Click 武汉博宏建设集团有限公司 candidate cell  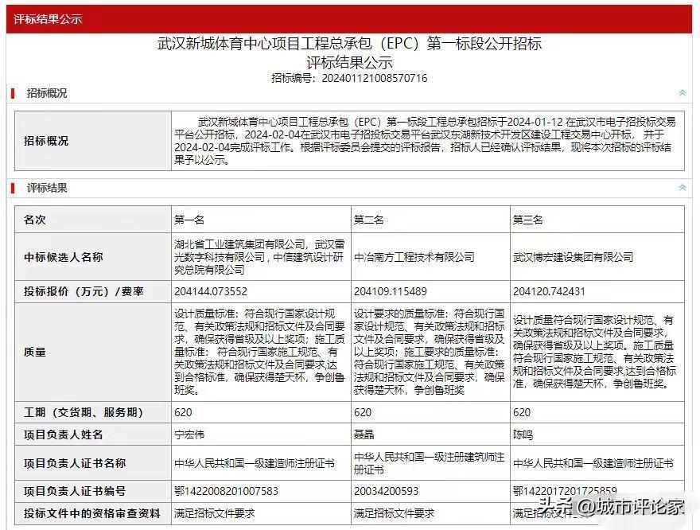coord(574,257)
